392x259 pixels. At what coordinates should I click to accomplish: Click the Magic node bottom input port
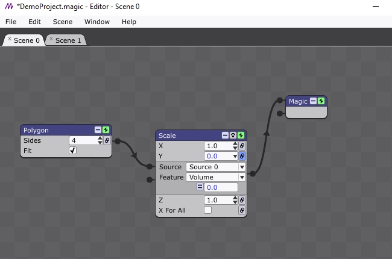pos(280,113)
